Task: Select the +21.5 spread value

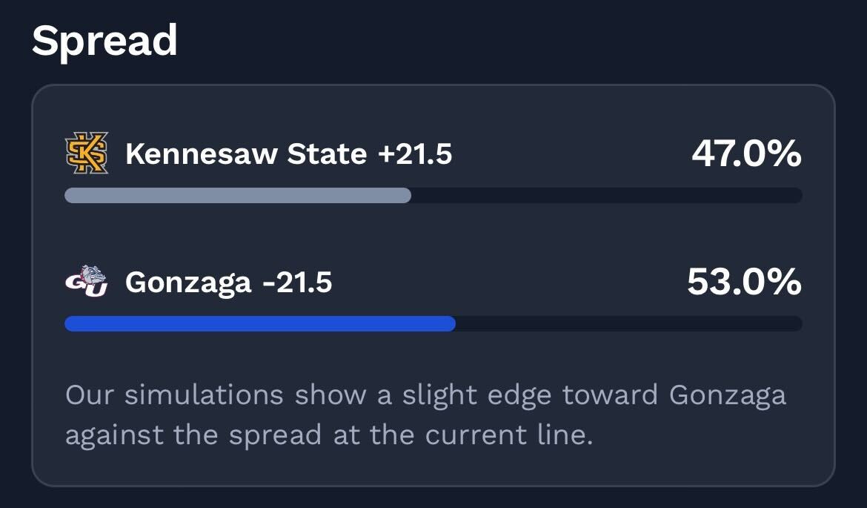Action: pos(414,154)
